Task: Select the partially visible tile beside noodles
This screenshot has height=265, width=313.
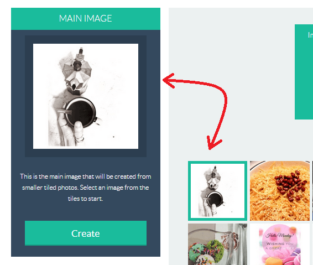Action: coord(312,191)
